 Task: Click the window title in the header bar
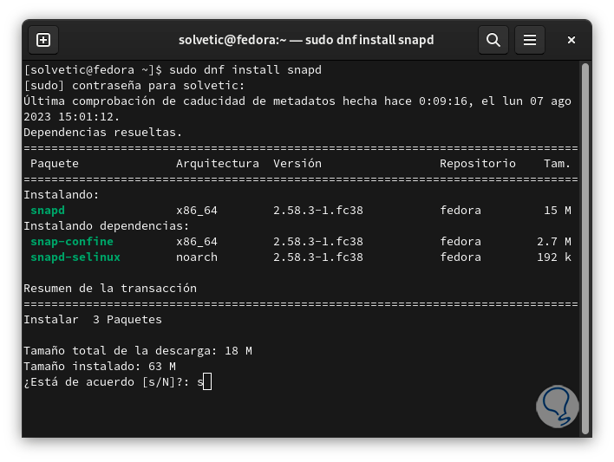click(306, 40)
